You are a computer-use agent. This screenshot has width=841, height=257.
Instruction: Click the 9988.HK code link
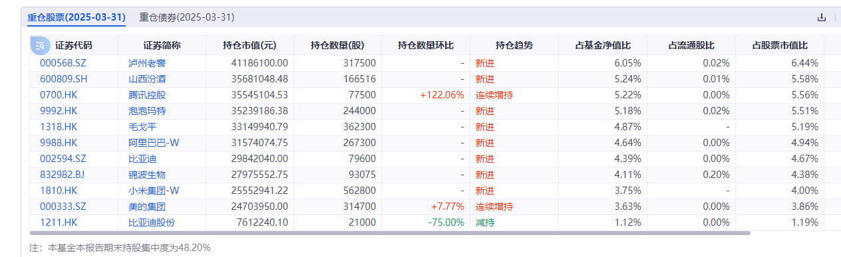(59, 143)
